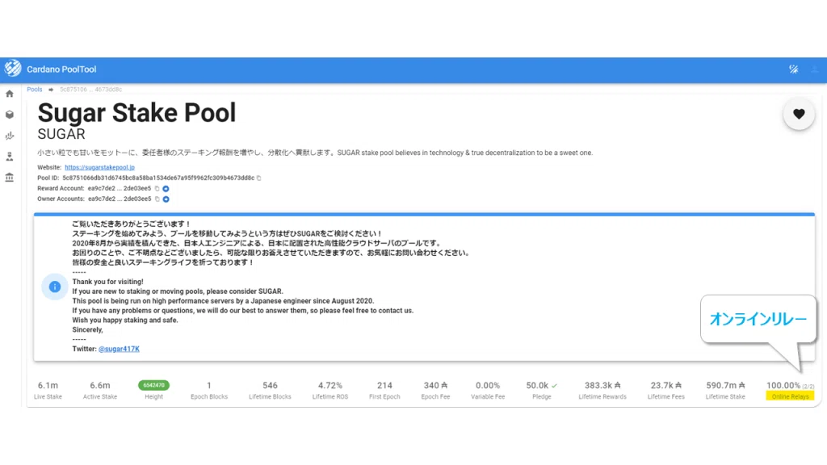
Task: Open the bank building sidebar icon
Action: (x=10, y=177)
